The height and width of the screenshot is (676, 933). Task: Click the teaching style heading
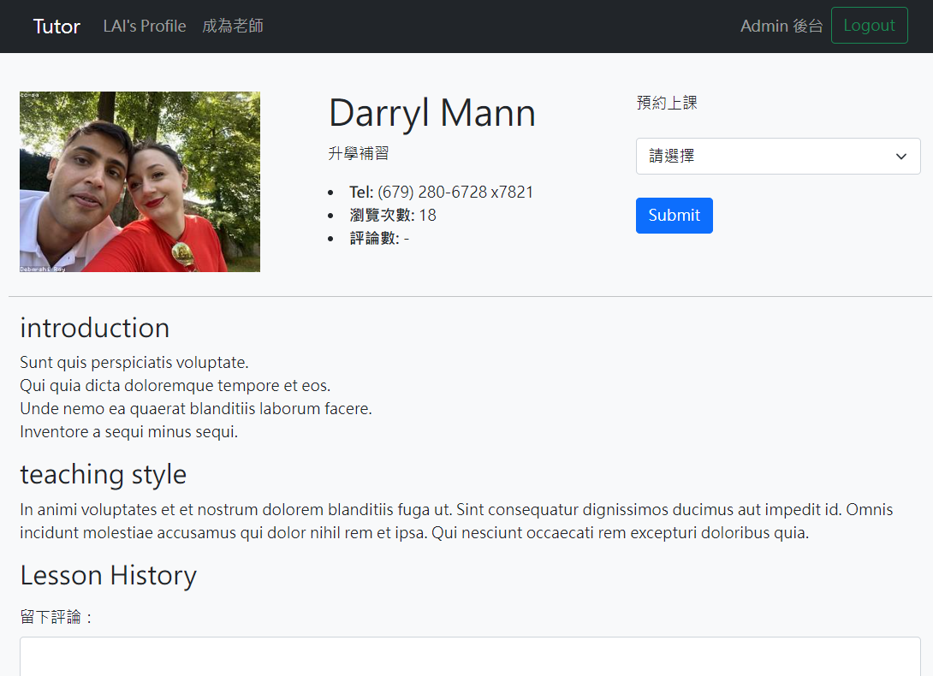tap(103, 474)
